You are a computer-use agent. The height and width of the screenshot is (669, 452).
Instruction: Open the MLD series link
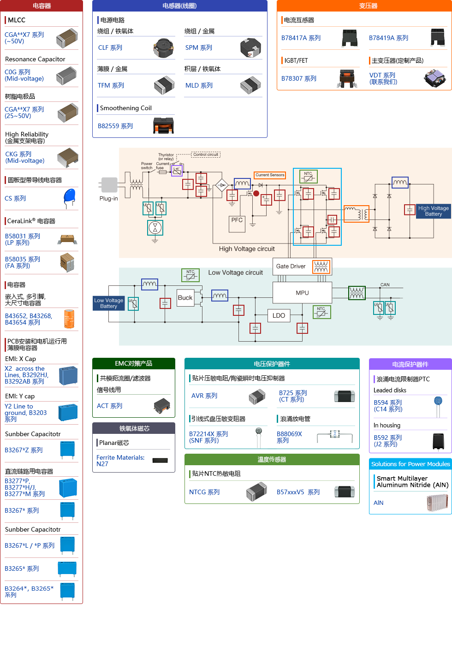[x=199, y=85]
